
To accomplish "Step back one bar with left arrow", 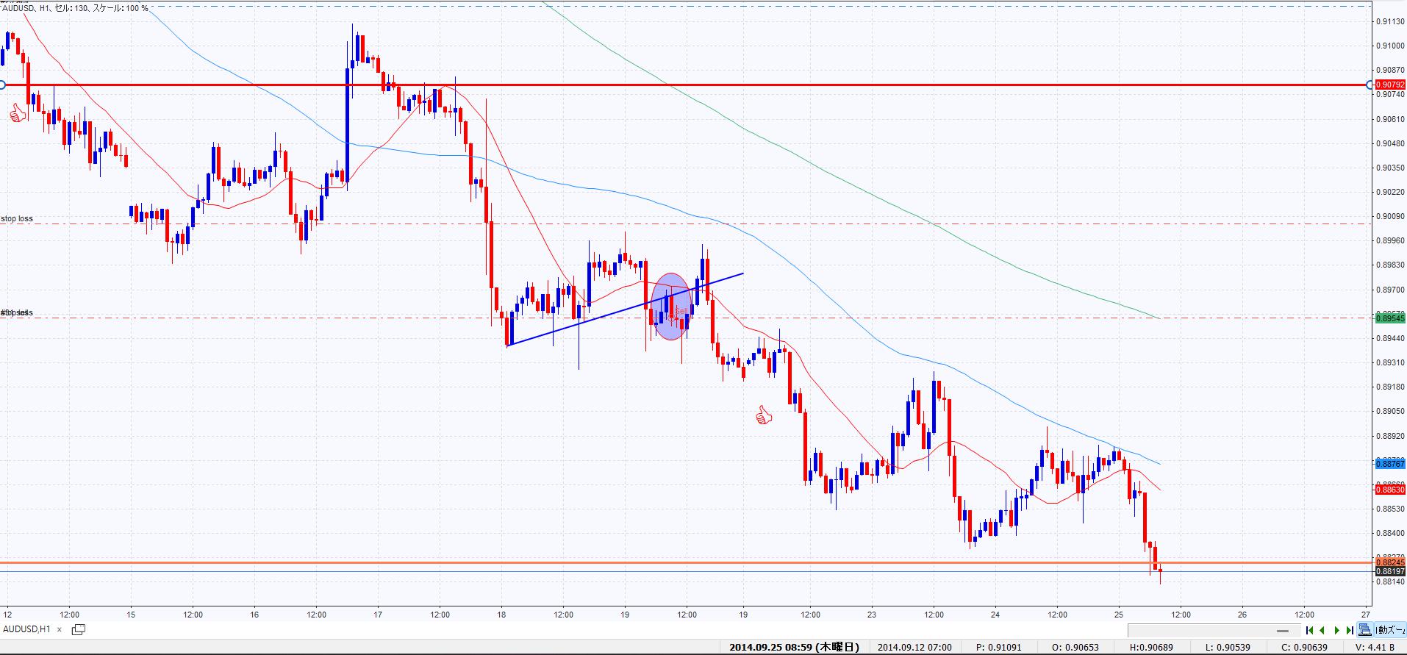I will coord(1322,630).
